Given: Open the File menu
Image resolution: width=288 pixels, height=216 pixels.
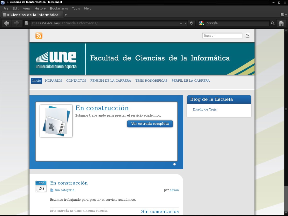Looking at the screenshot, I should [x=6, y=8].
